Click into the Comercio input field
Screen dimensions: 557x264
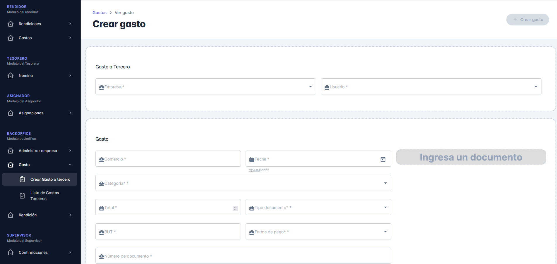point(168,159)
